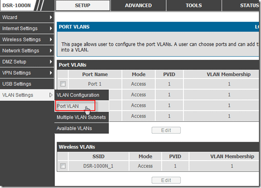
Task: Open Wireless Settings in sidebar
Action: pos(27,40)
